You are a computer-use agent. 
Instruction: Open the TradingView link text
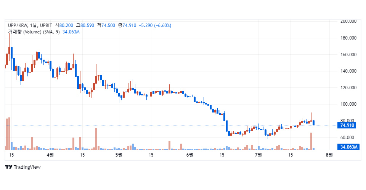[27, 167]
